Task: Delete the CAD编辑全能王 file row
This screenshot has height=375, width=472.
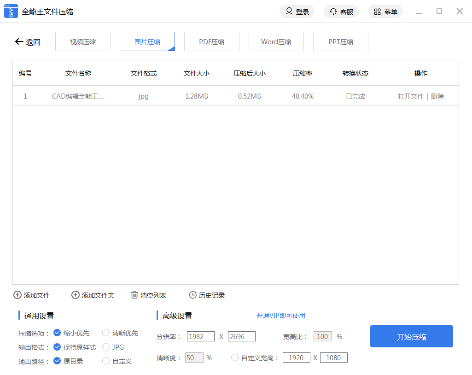Action: pos(437,96)
